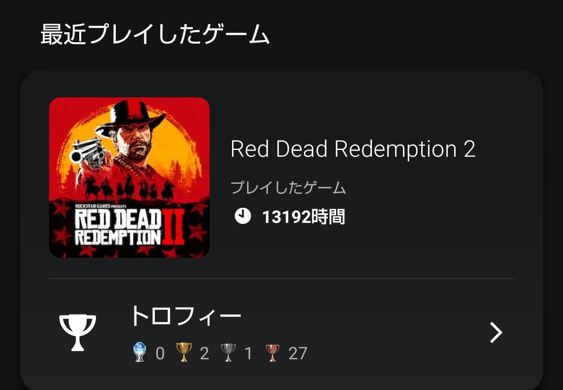563x390 pixels.
Task: Click the RED DEAD REDEMPTION II logo text
Action: pos(129,227)
